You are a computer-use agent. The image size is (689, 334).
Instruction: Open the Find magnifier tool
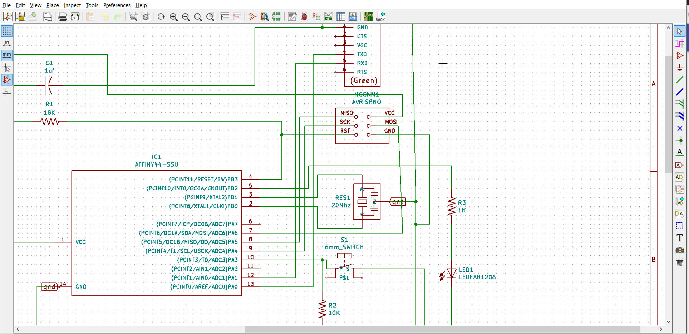click(x=133, y=16)
